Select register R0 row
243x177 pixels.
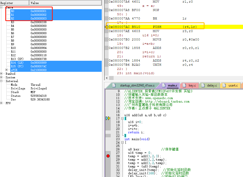tap(56, 11)
